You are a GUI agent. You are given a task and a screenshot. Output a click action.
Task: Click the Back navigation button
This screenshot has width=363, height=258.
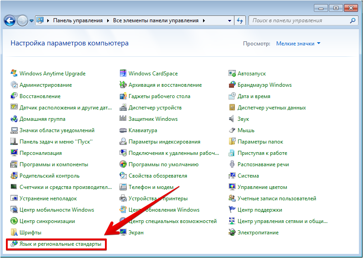point(10,21)
